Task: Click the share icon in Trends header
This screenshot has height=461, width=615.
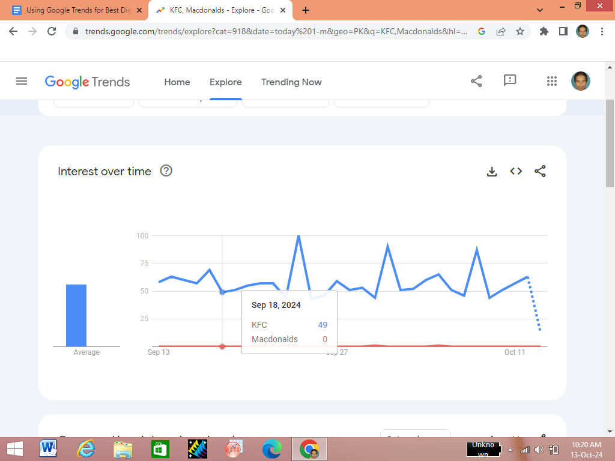Action: click(476, 81)
